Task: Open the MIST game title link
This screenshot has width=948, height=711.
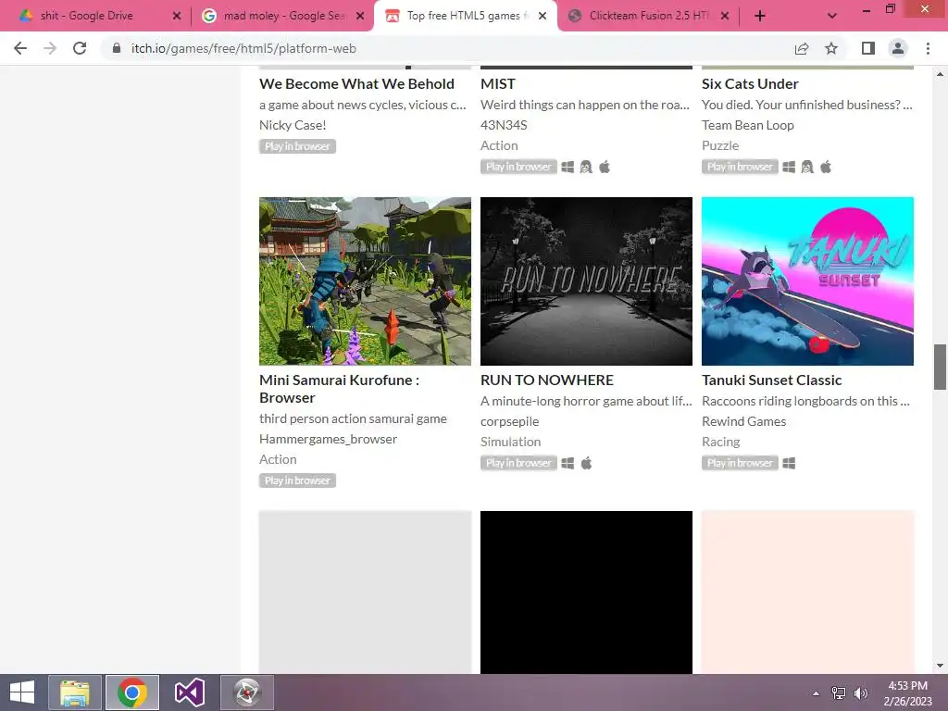Action: click(497, 83)
